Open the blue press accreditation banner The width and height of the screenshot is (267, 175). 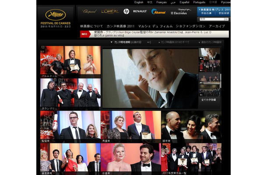click(x=214, y=11)
